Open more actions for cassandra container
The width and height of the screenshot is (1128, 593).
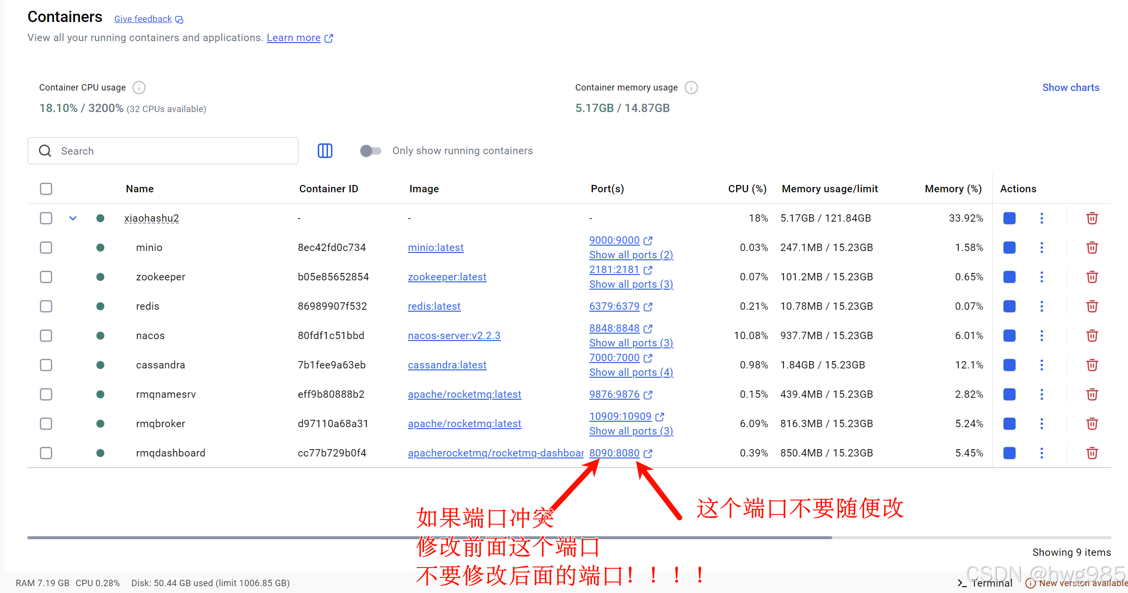coord(1041,365)
